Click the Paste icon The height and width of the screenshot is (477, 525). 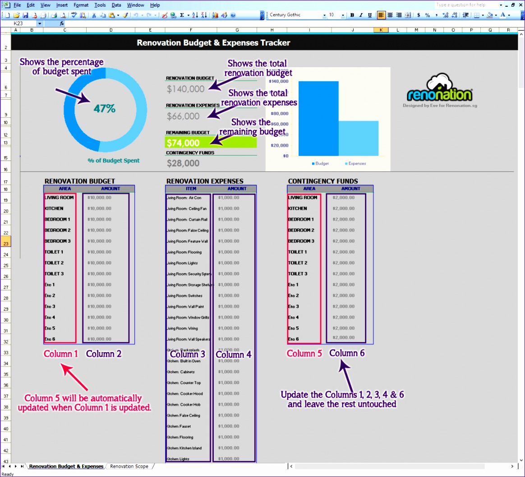[x=111, y=15]
